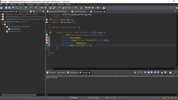Viewport: 178px width, 100px height.
Task: Collapse selftStudyNetworkProgram package node
Action: pos(5,26)
